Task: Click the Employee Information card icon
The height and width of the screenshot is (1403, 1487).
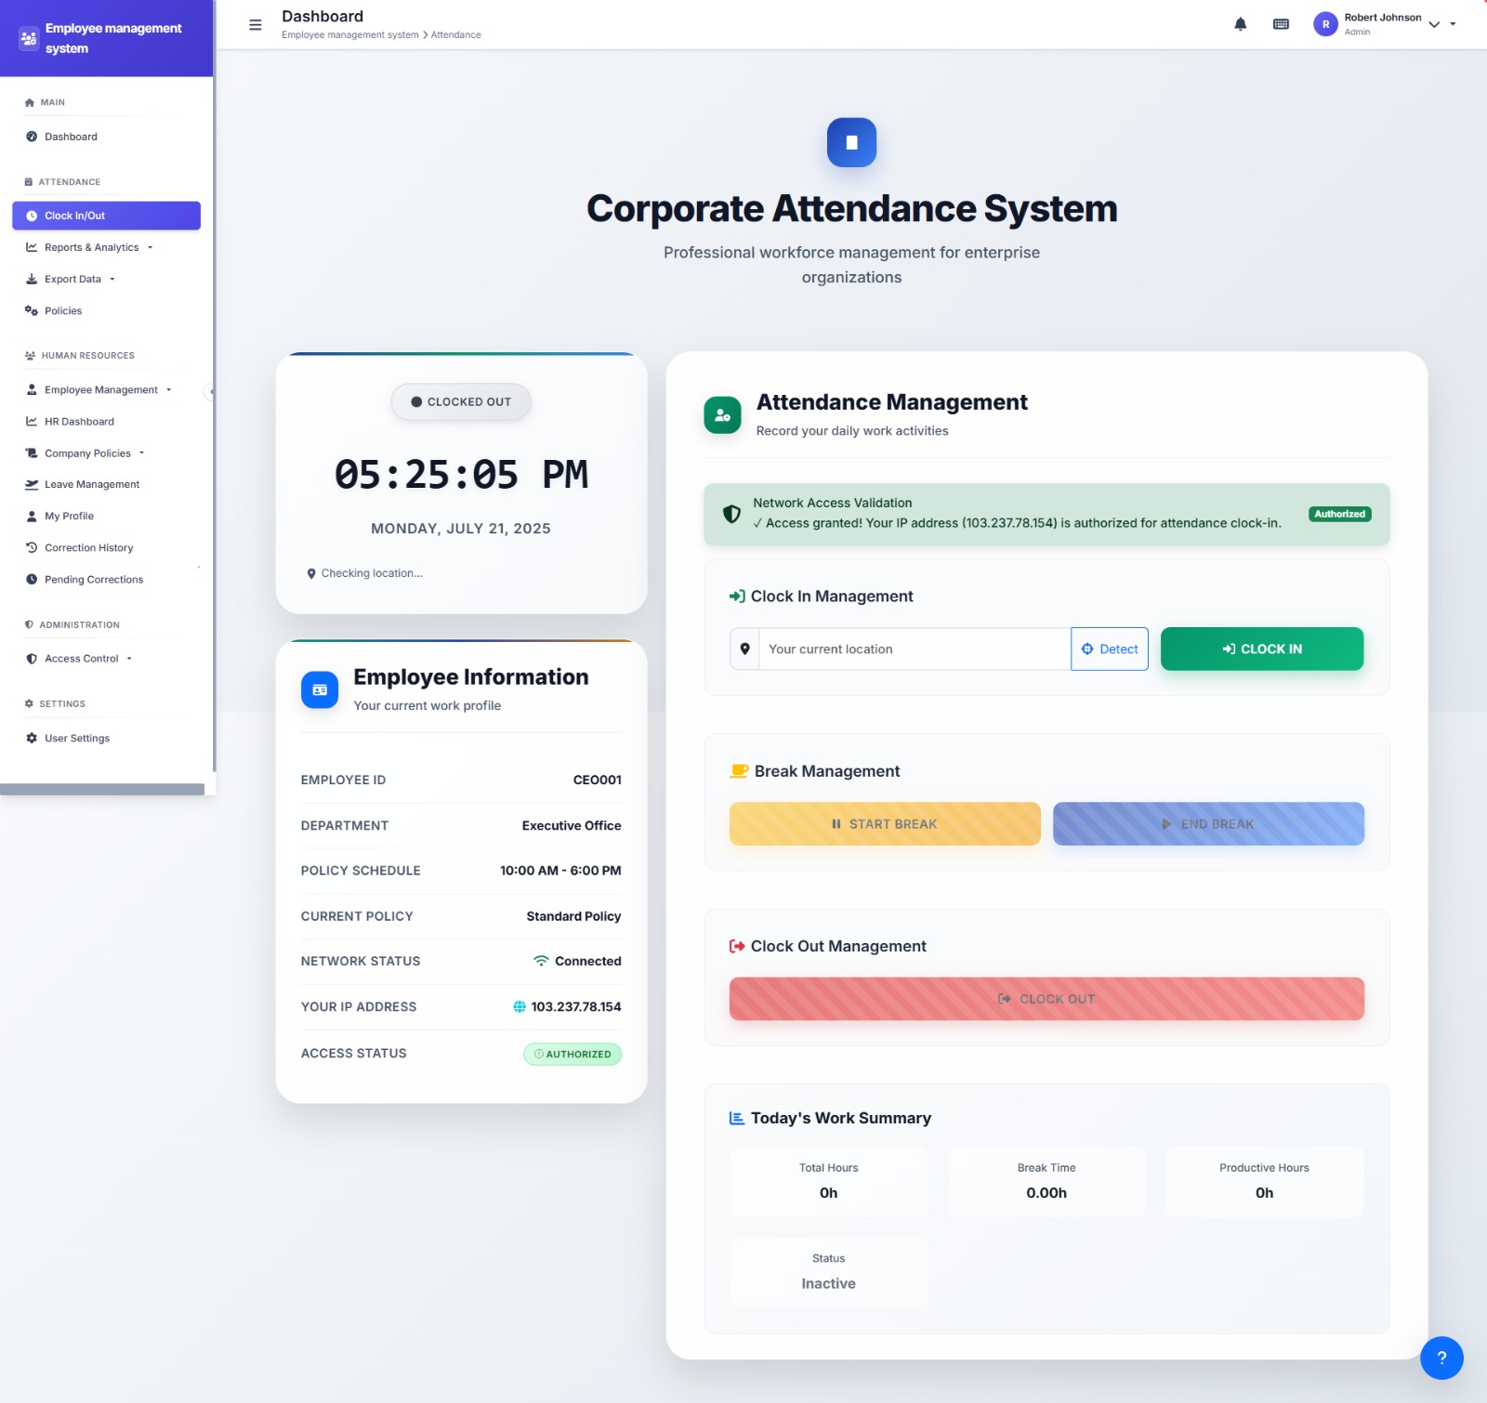Action: click(x=320, y=689)
